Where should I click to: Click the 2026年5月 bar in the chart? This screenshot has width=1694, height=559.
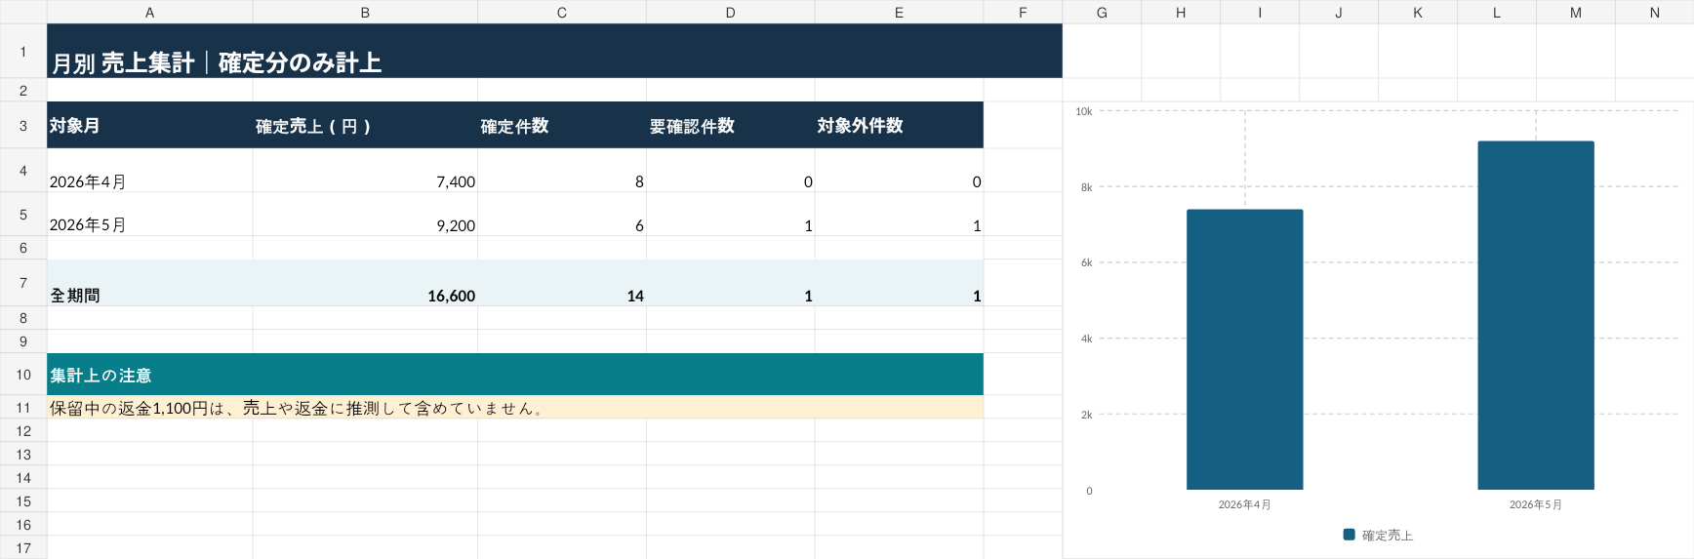(1536, 315)
